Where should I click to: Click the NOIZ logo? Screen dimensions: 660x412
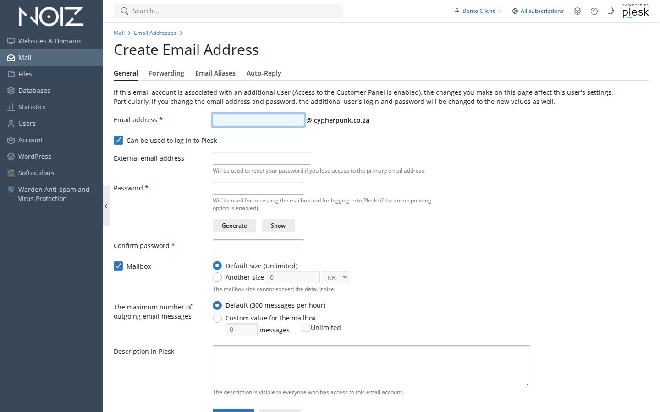51,16
